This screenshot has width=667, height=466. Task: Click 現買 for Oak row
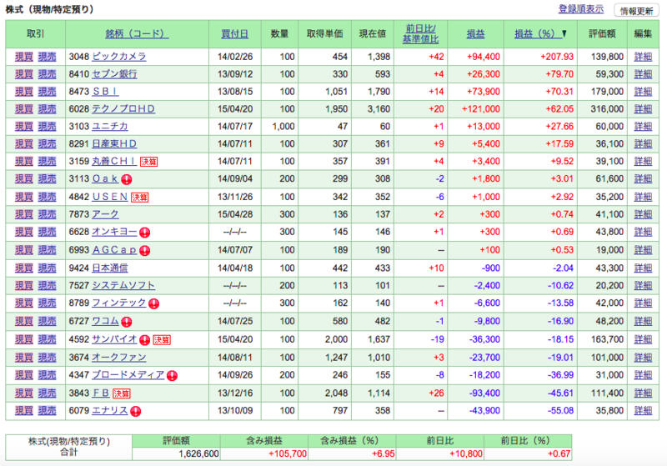[24, 178]
